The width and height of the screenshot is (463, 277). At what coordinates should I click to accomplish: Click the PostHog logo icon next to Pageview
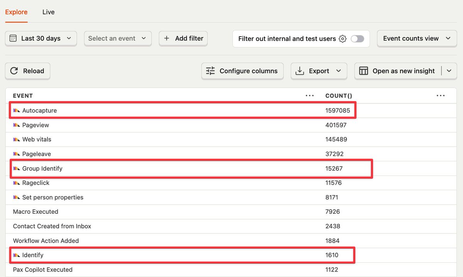pos(17,125)
